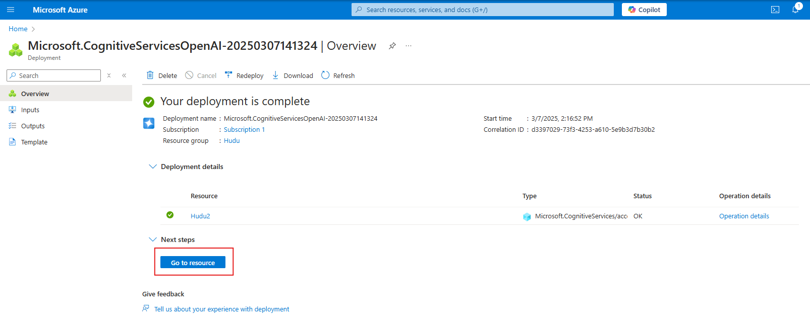Click the Resource column header

[x=204, y=196]
